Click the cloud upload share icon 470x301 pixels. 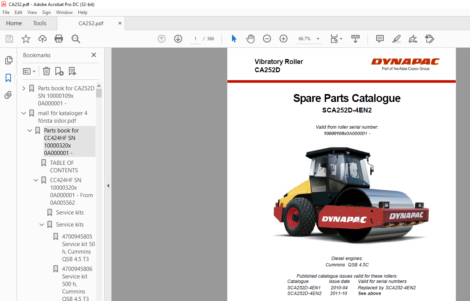coord(43,39)
